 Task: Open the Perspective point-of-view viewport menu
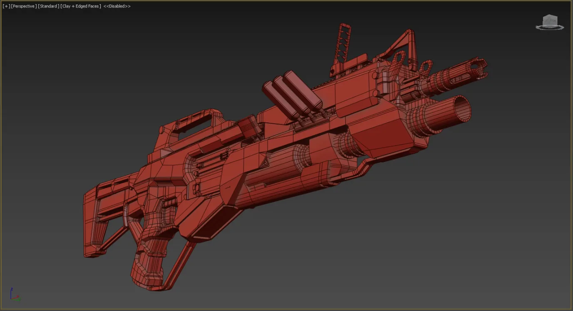[x=24, y=6]
